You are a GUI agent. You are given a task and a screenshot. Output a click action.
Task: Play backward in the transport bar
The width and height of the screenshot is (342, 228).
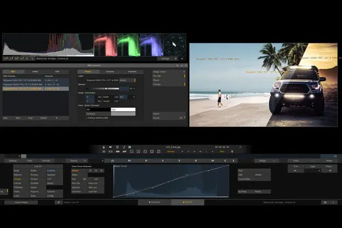point(163,161)
